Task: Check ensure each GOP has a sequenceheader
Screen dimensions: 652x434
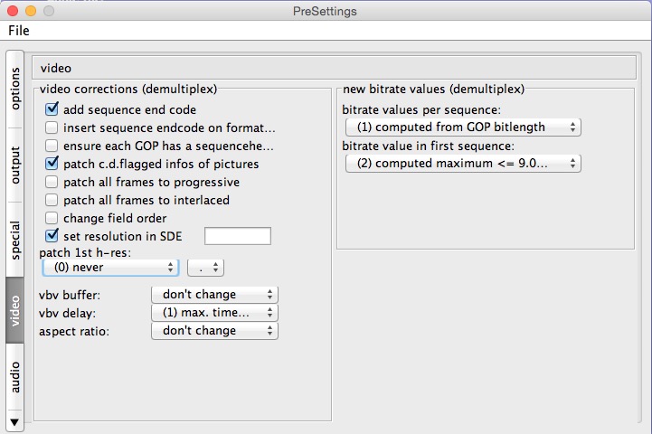Action: click(52, 146)
